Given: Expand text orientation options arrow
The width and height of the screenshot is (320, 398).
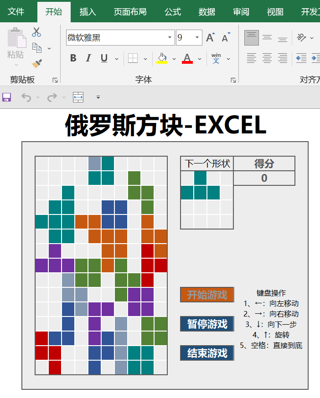Looking at the screenshot, I should coord(312,38).
